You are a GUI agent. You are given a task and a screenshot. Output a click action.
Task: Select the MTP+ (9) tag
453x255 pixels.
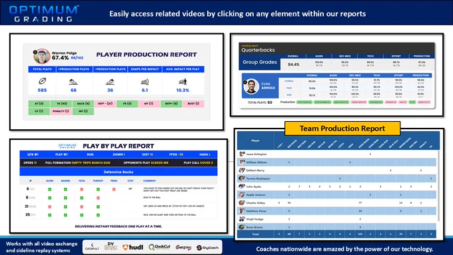[171, 103]
